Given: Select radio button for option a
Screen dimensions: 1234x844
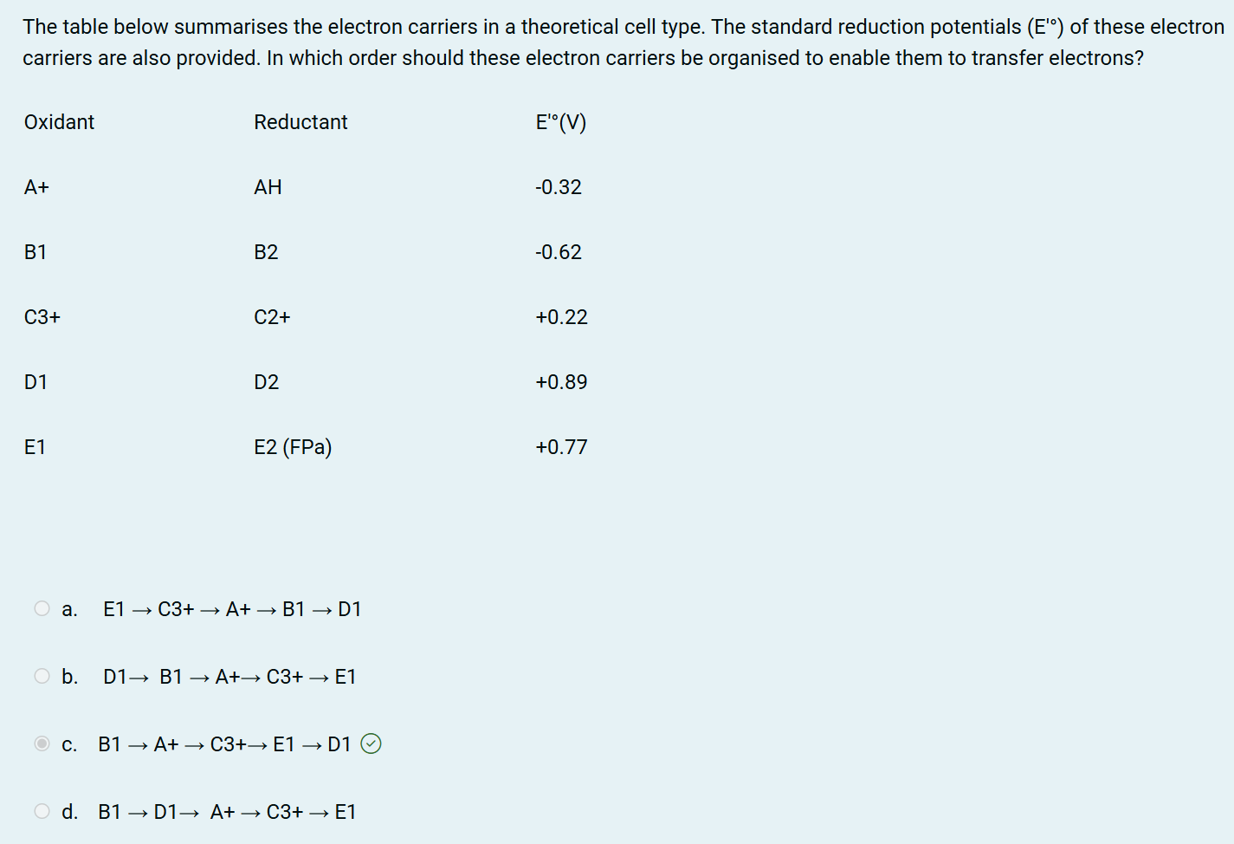Looking at the screenshot, I should 42,608.
